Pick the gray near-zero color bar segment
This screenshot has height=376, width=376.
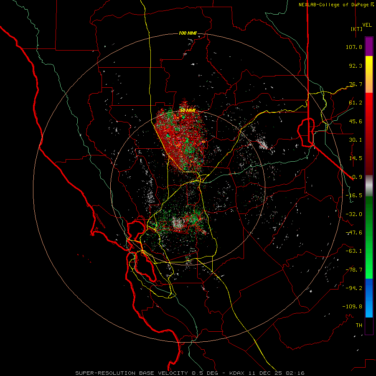click(369, 185)
